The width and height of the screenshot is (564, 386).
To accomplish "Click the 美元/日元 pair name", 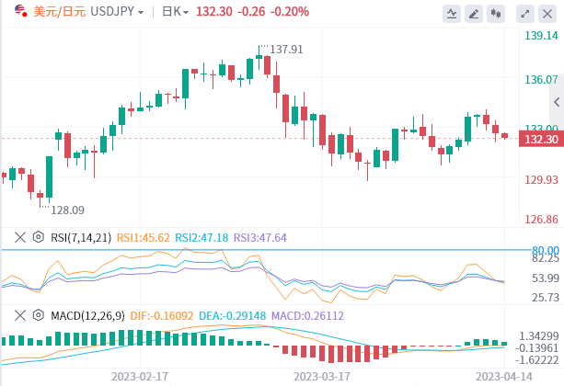I will [x=60, y=12].
